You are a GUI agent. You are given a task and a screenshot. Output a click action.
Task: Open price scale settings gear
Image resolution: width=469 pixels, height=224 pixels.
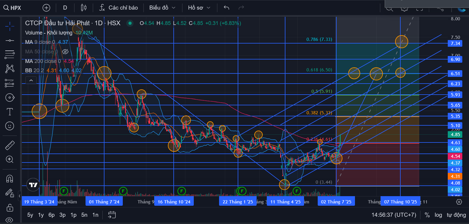[x=459, y=202]
